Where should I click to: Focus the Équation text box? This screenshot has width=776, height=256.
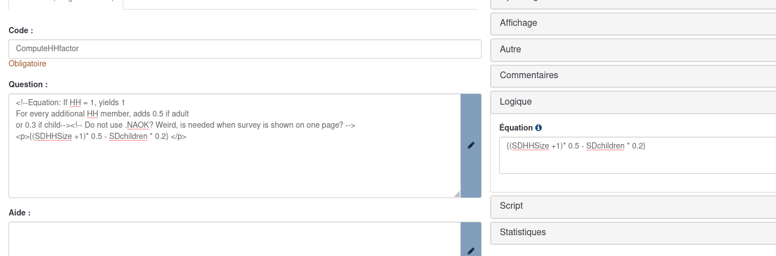pos(638,155)
